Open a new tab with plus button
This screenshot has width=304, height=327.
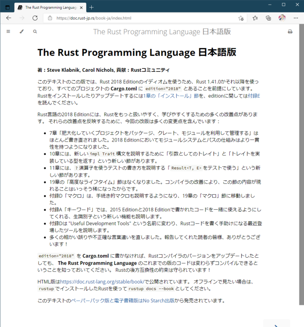point(91,8)
